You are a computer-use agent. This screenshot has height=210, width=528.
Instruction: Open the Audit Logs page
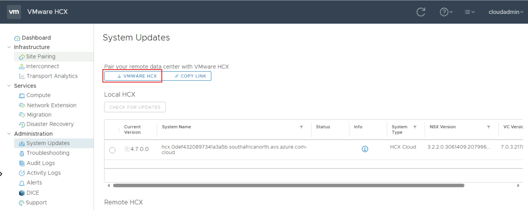pyautogui.click(x=41, y=163)
